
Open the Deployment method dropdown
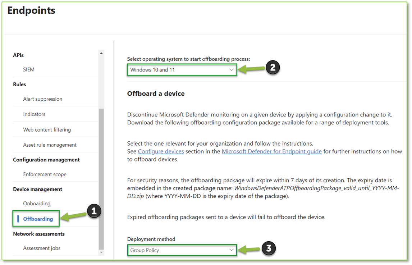coord(182,250)
